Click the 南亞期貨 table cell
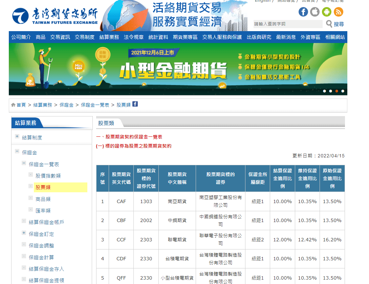The height and width of the screenshot is (284, 369). (177, 201)
